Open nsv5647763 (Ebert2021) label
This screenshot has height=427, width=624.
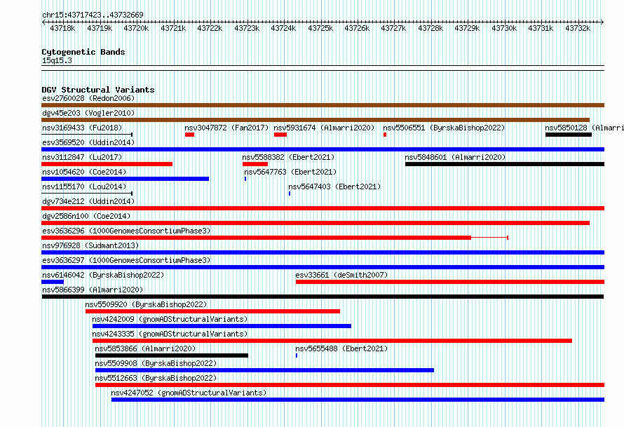pos(290,172)
